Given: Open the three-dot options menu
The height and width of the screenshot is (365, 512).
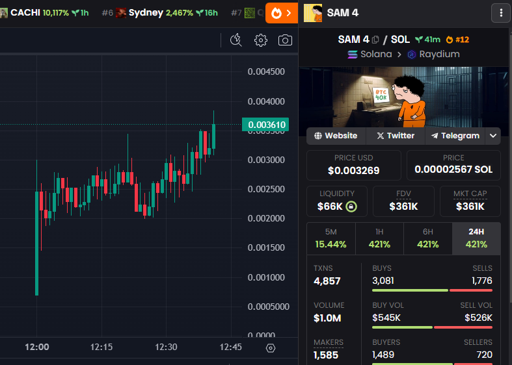Looking at the screenshot, I should point(501,13).
